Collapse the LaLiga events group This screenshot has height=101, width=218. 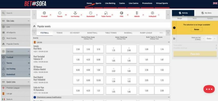pyautogui.click(x=169, y=42)
